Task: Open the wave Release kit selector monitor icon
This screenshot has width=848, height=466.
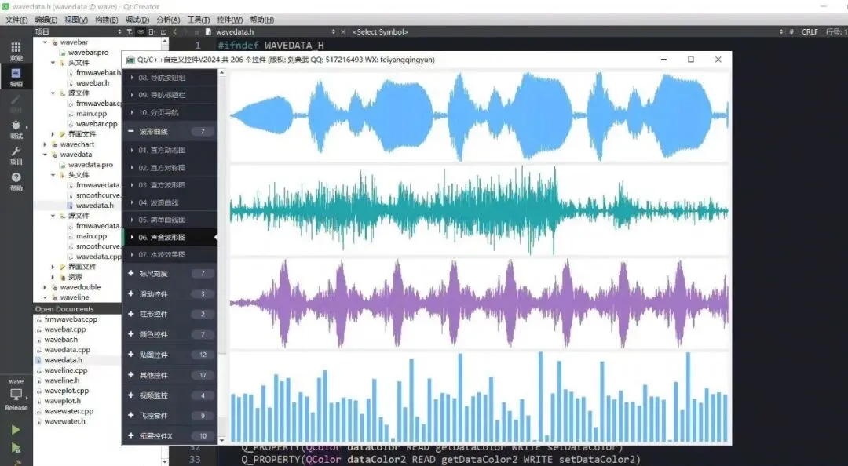Action: [16, 395]
